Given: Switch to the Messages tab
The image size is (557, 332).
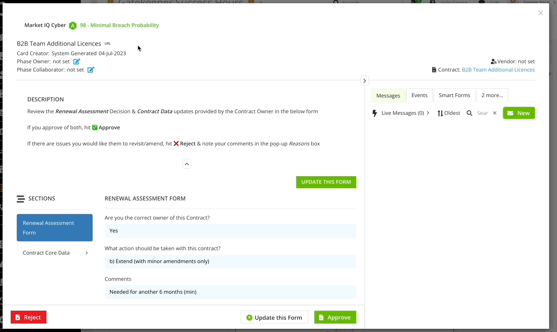Looking at the screenshot, I should coord(388,95).
